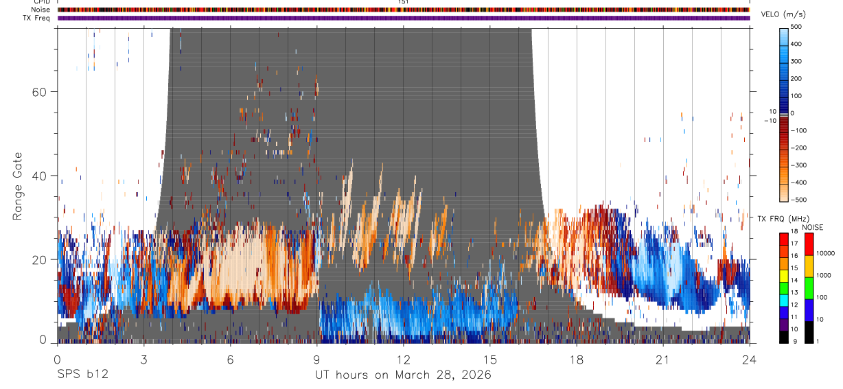Viewport: 843px width, 389px height.
Task: Click the 15 label in the TX FRQ legend
Action: (794, 268)
